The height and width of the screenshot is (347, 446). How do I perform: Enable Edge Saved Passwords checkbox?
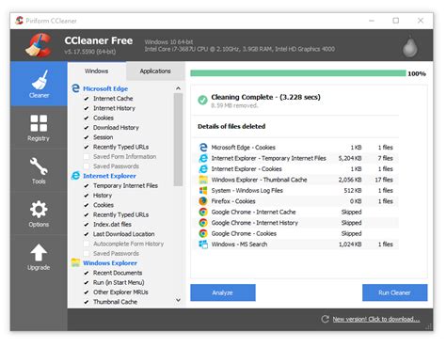(87, 166)
